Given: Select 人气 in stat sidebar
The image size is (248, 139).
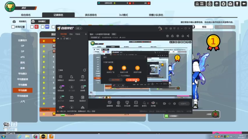Looking at the screenshot, I should (x=23, y=102).
